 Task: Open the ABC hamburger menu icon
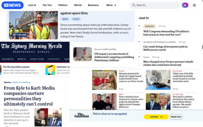click(x=194, y=5)
